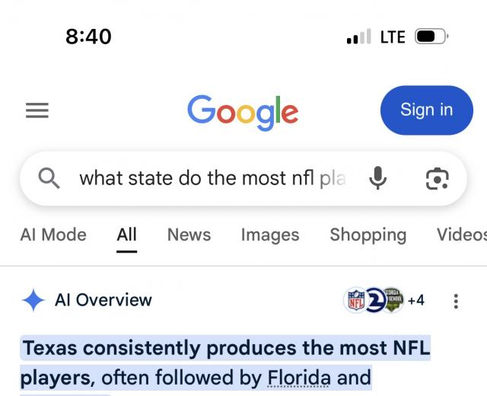Go to the Shopping tab
This screenshot has height=396, width=487.
point(368,235)
